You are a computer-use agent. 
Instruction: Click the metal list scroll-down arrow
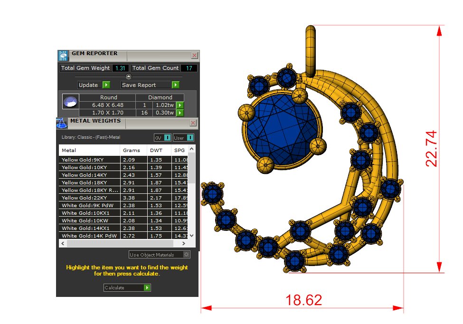[192, 235]
